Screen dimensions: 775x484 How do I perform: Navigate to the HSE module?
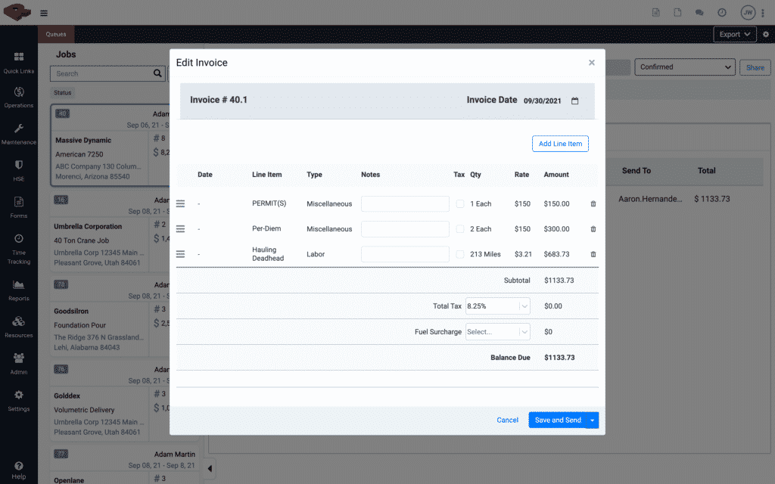[18, 170]
